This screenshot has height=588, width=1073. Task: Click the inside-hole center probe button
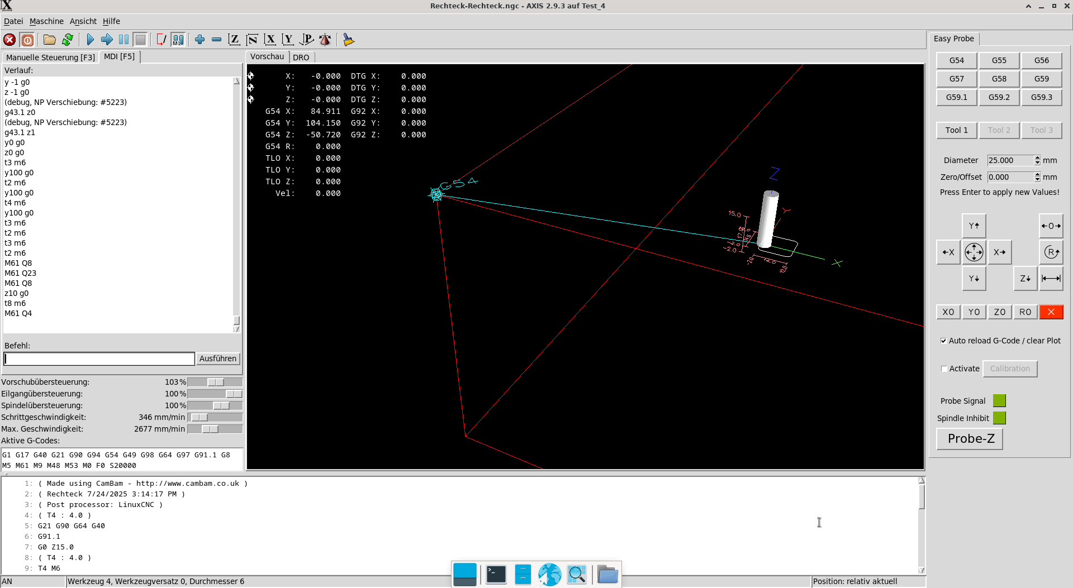1051,226
